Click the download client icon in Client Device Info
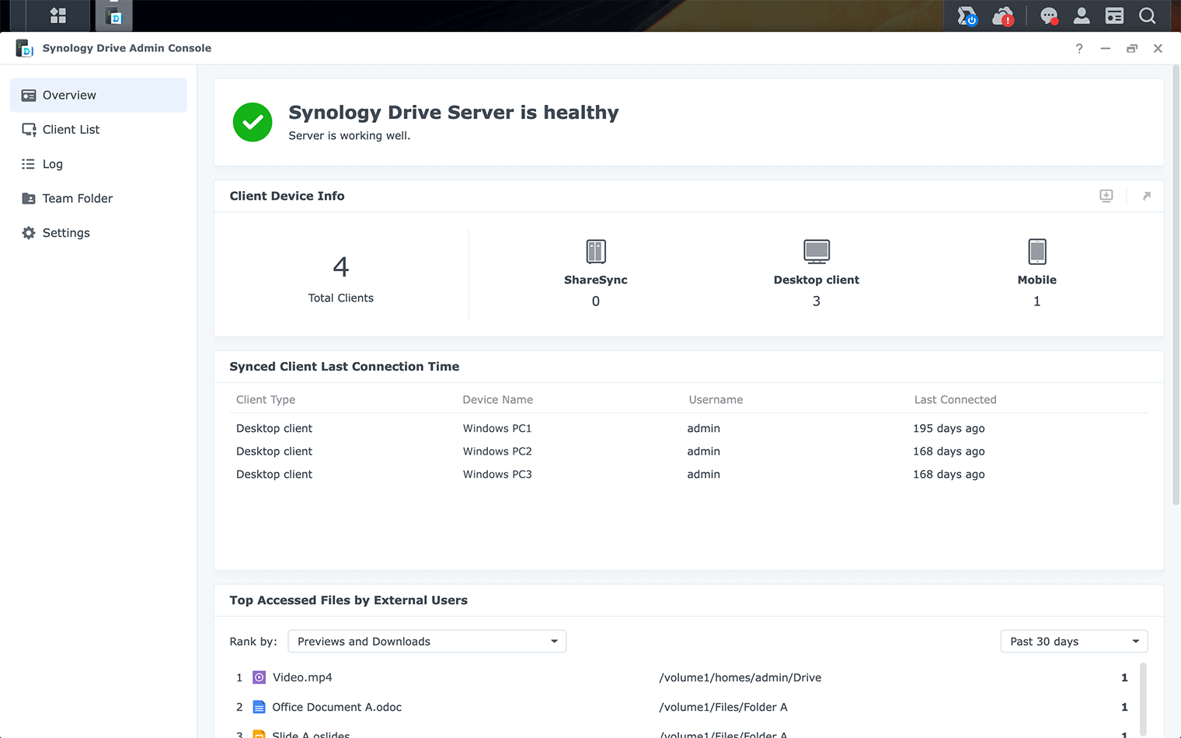 click(x=1106, y=196)
